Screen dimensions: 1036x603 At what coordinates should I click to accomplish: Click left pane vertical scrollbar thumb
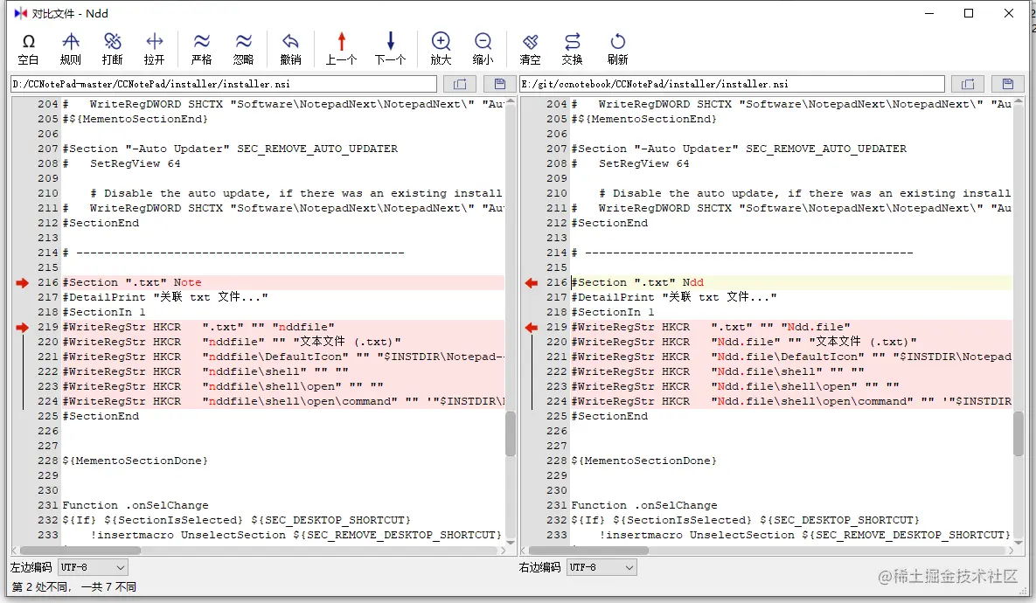(x=510, y=433)
